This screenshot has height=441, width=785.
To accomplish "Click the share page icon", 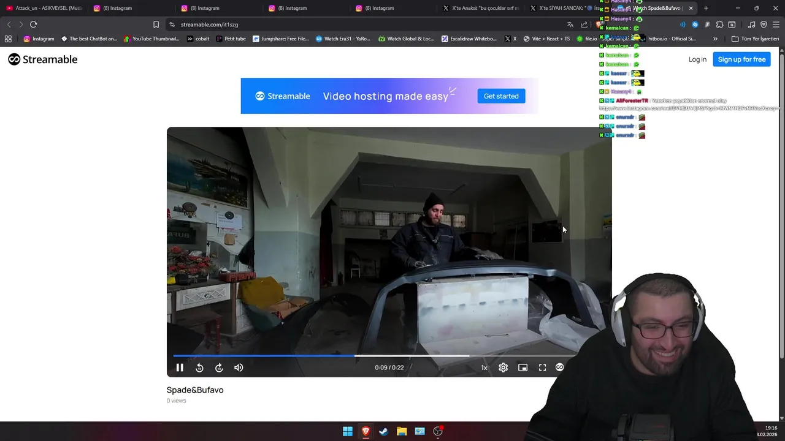I will tap(584, 24).
